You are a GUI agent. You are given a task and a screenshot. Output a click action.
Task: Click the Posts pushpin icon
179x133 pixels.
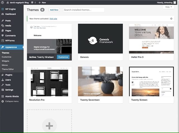3,21
